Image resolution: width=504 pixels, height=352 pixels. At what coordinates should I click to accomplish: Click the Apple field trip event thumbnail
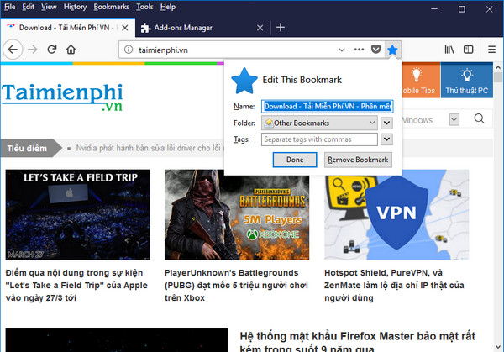pyautogui.click(x=78, y=215)
